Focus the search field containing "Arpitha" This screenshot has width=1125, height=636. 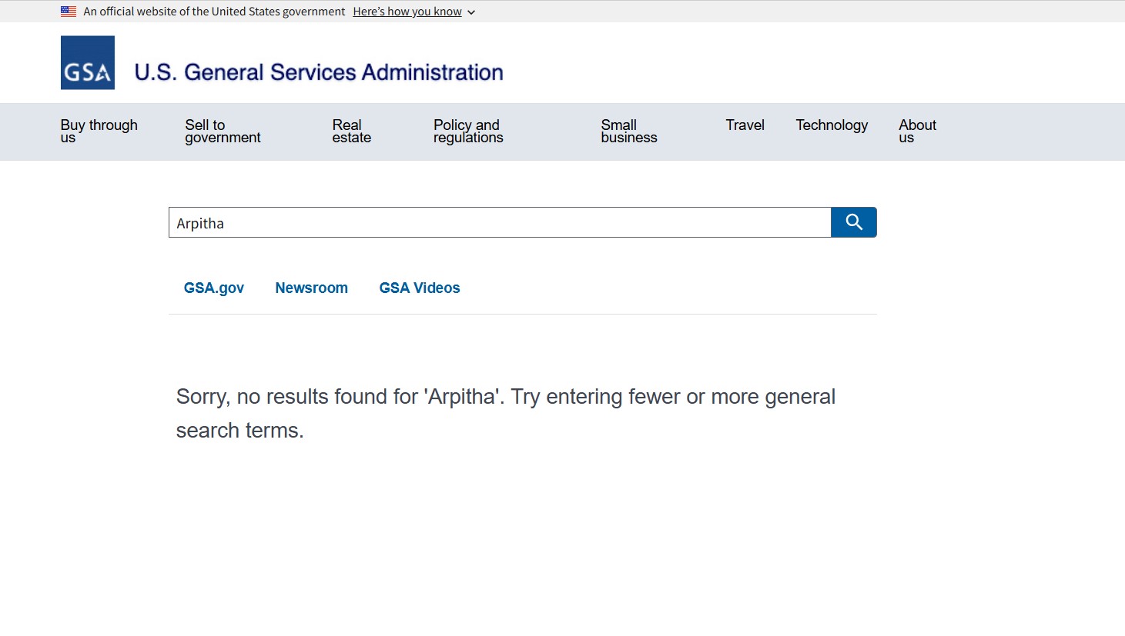(499, 223)
